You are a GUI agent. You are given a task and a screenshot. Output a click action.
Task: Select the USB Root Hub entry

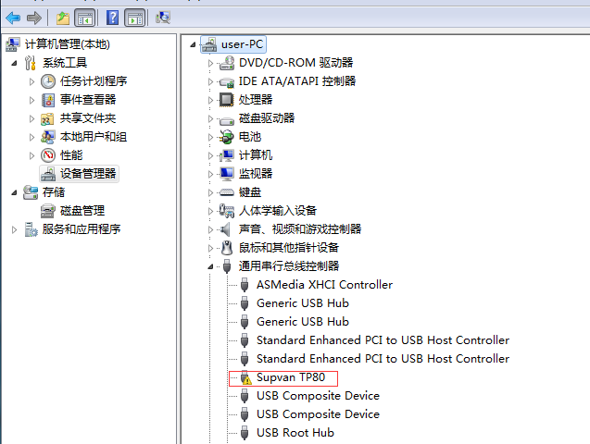click(x=295, y=433)
